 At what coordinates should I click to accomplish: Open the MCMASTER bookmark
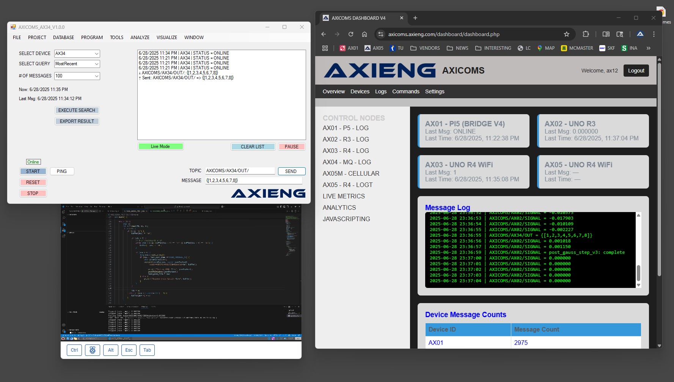pyautogui.click(x=577, y=48)
